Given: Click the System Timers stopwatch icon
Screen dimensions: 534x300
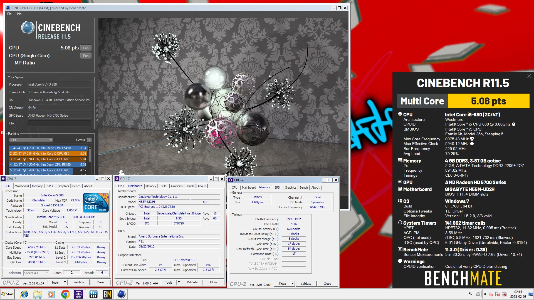Looking at the screenshot, I should pyautogui.click(x=400, y=222).
